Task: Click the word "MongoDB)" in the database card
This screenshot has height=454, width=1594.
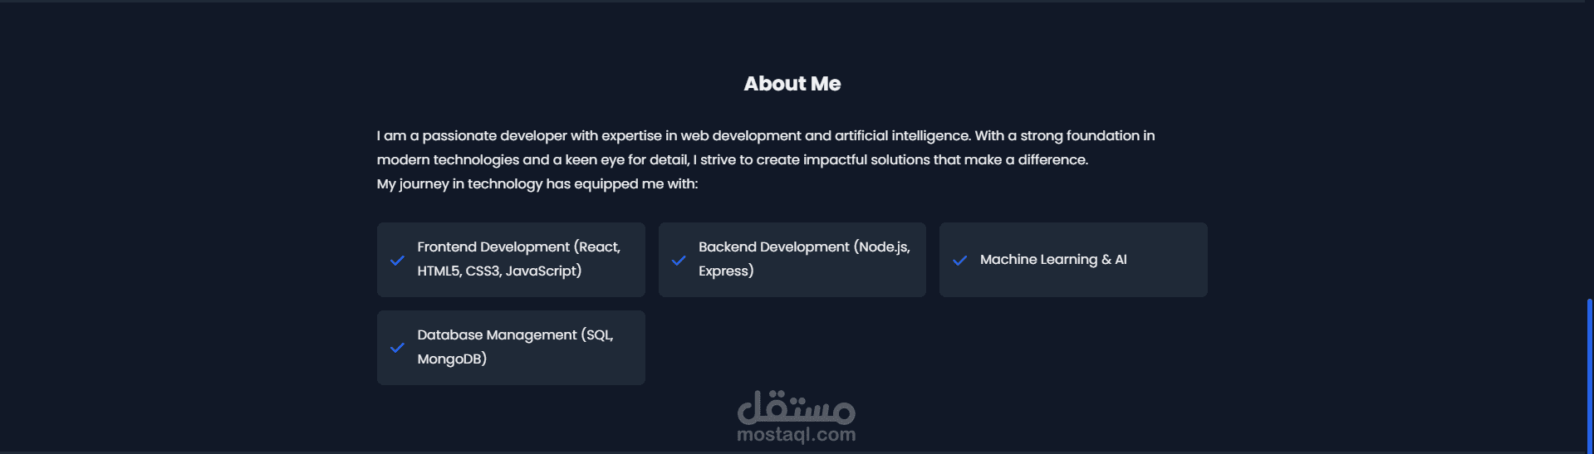Action: 452,359
